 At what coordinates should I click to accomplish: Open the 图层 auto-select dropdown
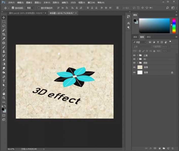pos(30,8)
